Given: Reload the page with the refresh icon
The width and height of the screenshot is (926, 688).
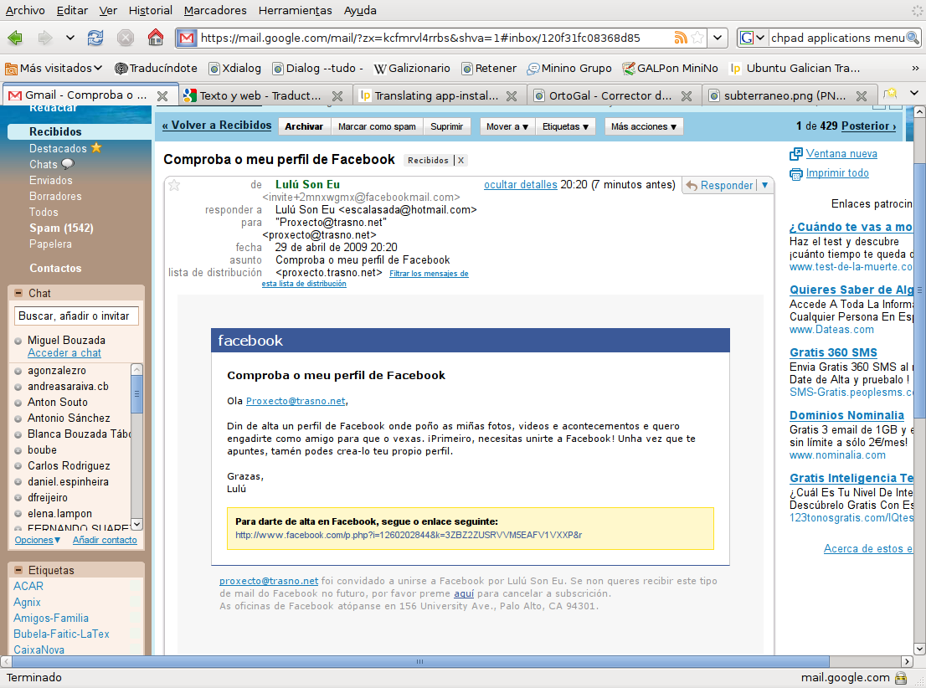Looking at the screenshot, I should tap(95, 39).
